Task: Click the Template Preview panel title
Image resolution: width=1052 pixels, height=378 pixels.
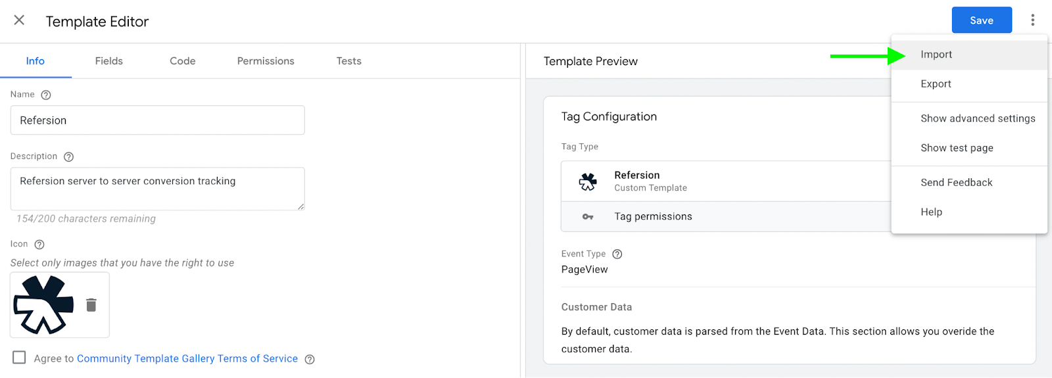Action: point(590,62)
